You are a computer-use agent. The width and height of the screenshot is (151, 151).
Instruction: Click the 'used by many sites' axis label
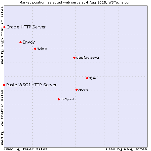126,149
